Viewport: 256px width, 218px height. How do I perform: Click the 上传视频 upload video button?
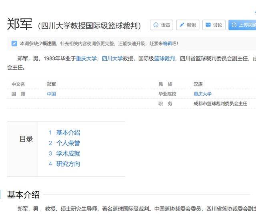coord(242,25)
